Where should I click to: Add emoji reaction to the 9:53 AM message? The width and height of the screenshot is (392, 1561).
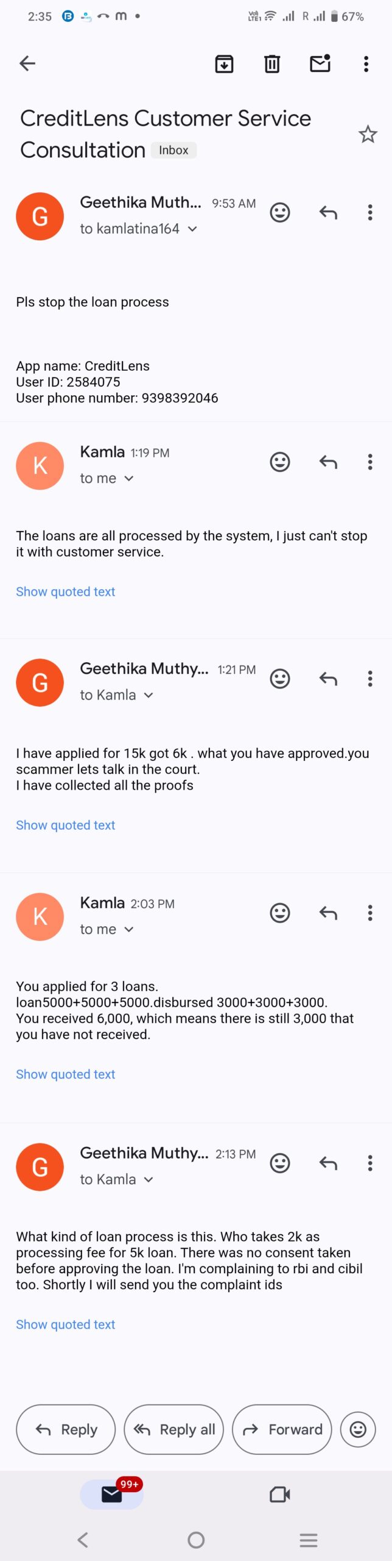(x=280, y=212)
